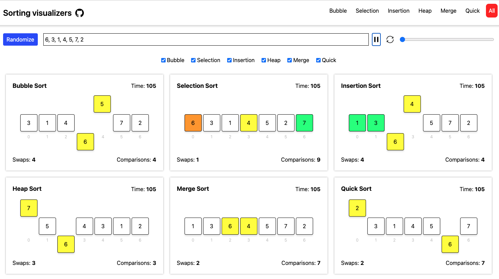
Task: Click Selection Sort's Comparisons: 9 text
Action: tap(301, 160)
